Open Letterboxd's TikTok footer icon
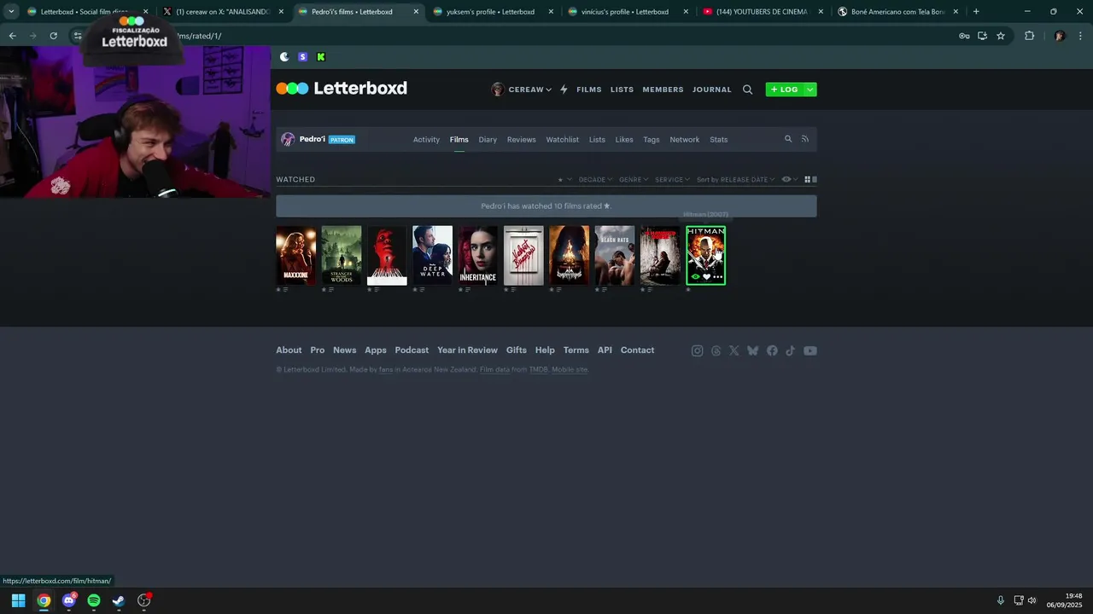The image size is (1093, 614). point(790,350)
